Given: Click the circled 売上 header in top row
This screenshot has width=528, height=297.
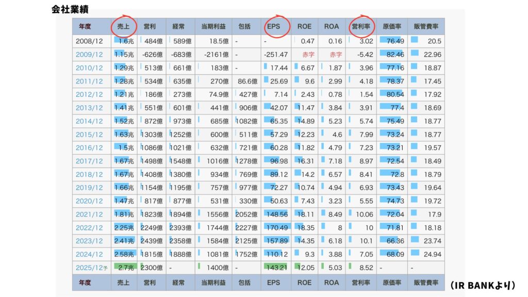Looking at the screenshot, I should coord(124,26).
